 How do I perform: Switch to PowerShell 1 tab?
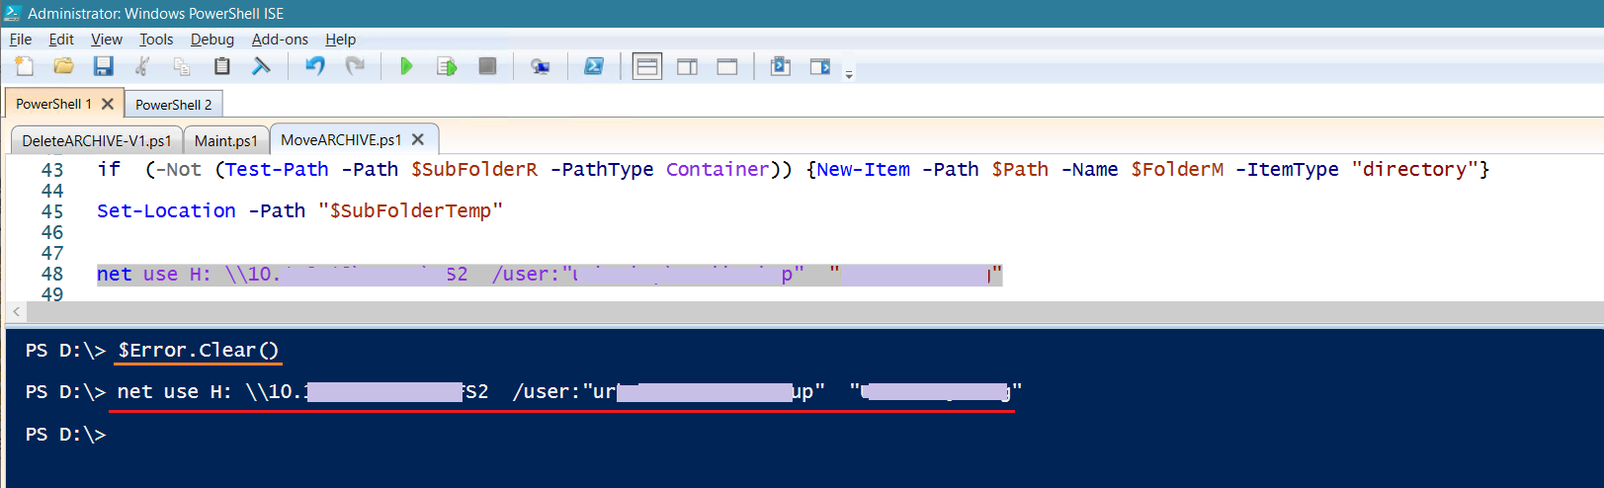click(53, 104)
